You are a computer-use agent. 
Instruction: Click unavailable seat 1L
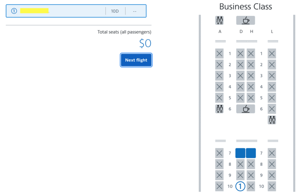[x=272, y=54]
